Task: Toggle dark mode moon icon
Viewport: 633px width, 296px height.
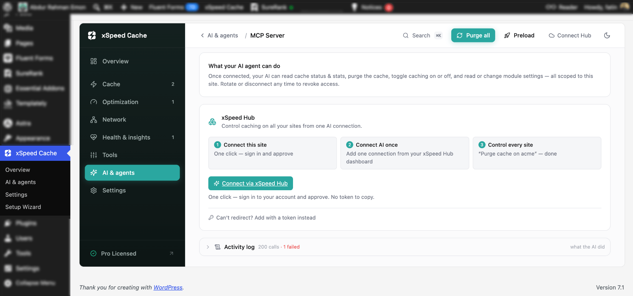Action: coord(607,36)
